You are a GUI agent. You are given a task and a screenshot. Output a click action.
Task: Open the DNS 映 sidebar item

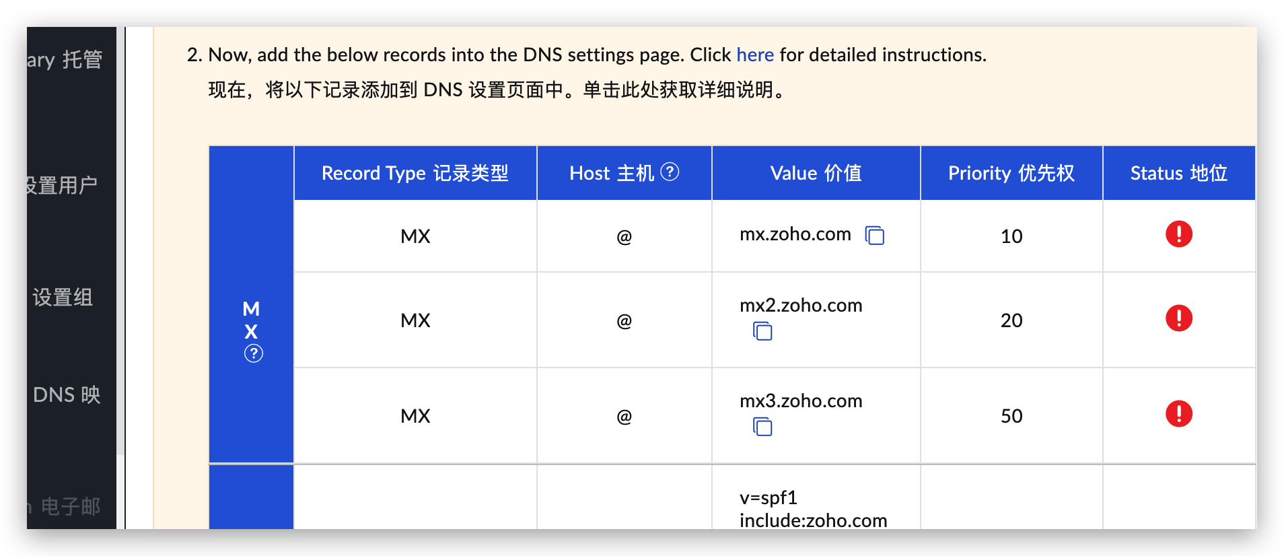67,394
